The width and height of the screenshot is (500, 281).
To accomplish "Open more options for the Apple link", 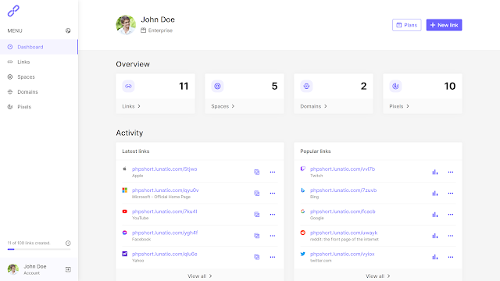I will point(273,172).
